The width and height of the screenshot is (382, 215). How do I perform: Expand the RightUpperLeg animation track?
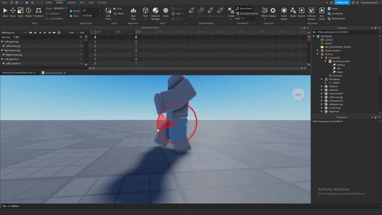2,50
